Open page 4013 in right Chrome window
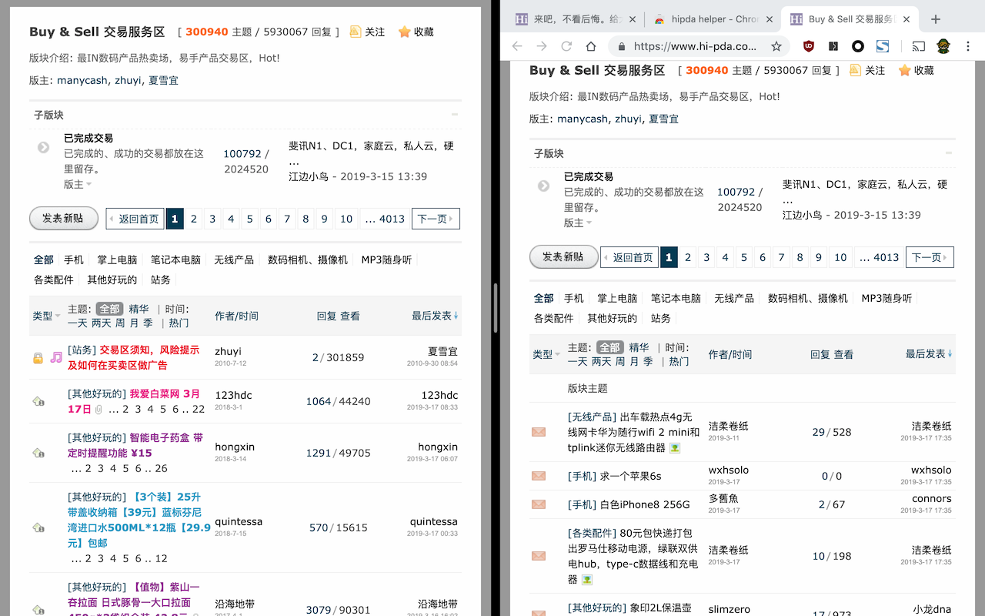Screen dimensions: 985x616 point(878,257)
